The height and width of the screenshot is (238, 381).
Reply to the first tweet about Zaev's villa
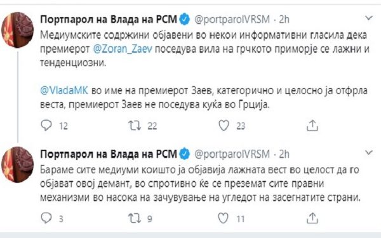(46, 125)
